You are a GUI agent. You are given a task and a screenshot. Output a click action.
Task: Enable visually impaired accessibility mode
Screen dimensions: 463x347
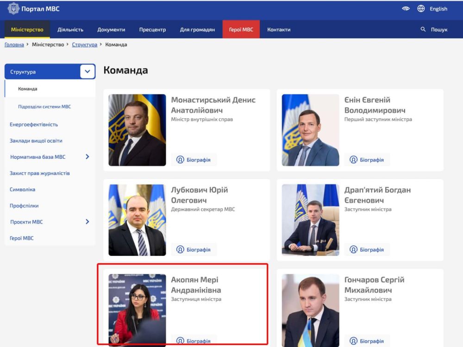[x=407, y=8]
